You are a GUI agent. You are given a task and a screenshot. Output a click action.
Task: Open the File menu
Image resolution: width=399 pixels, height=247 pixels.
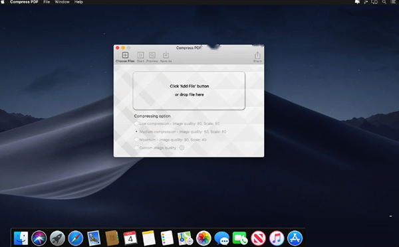47,2
